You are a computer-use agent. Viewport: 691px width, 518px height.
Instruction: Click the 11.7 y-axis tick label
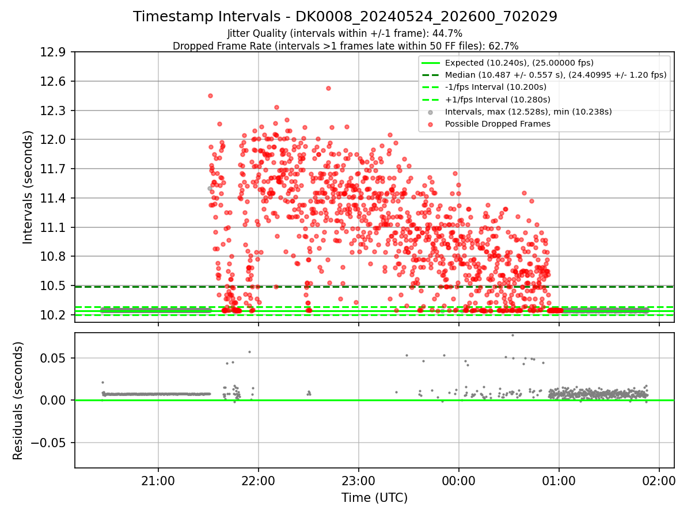[54, 169]
